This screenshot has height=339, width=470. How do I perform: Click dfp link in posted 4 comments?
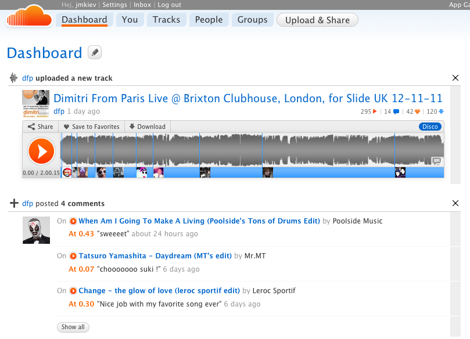[27, 204]
